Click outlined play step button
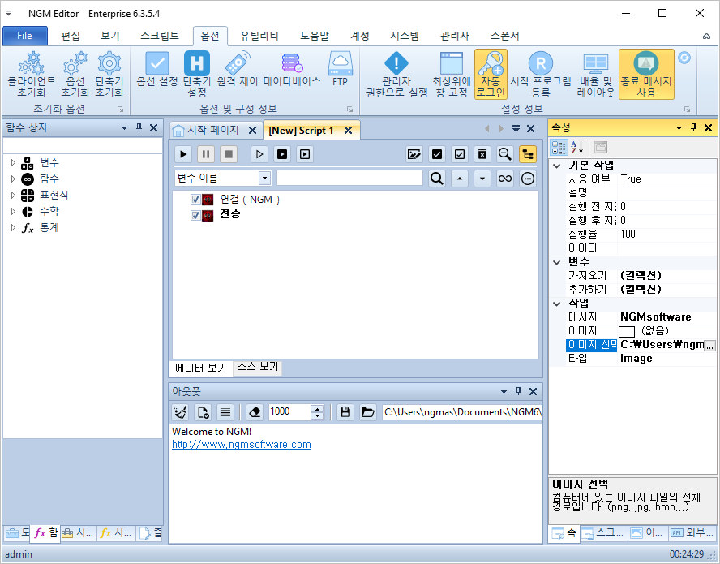This screenshot has width=720, height=564. (x=259, y=154)
